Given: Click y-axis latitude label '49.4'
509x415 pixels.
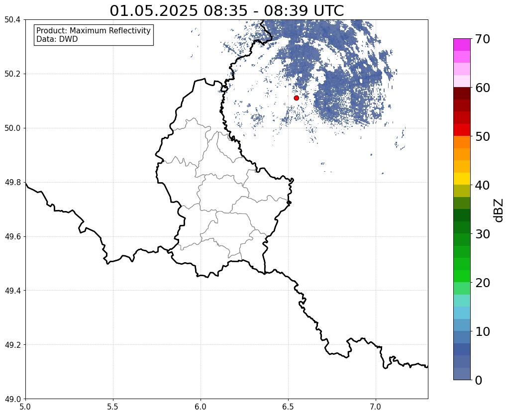Looking at the screenshot, I should tap(12, 291).
